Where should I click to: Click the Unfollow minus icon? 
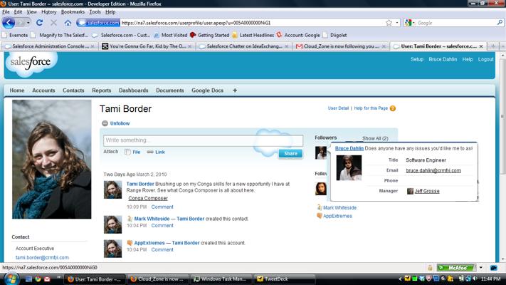coord(105,123)
